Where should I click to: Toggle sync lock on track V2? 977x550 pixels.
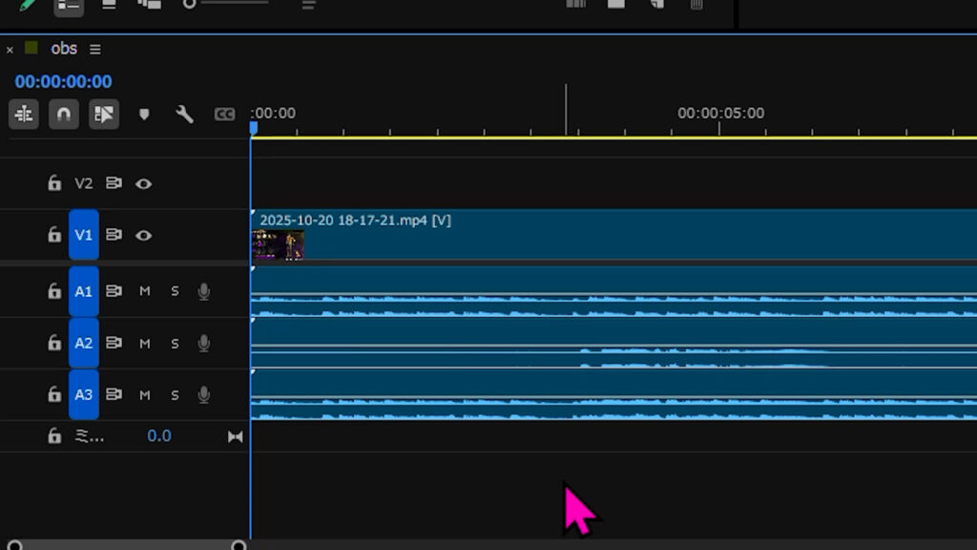(114, 183)
